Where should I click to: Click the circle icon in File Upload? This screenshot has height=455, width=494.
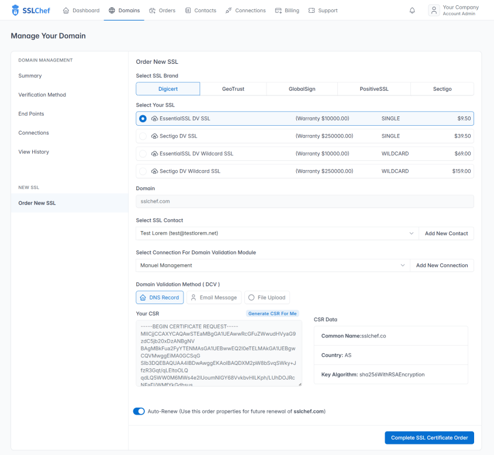(x=251, y=298)
